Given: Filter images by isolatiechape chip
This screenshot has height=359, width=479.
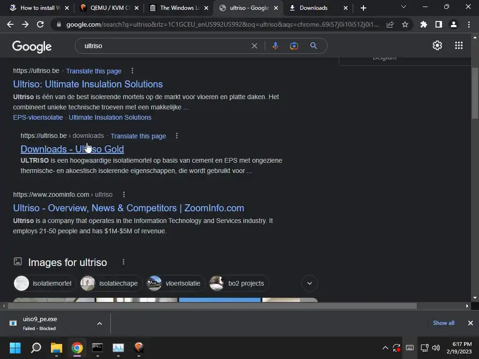Looking at the screenshot, I should (110, 283).
